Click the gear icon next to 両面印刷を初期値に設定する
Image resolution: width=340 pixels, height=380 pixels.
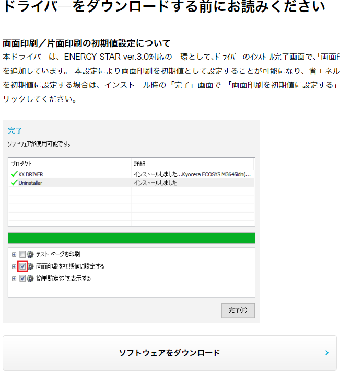click(30, 266)
